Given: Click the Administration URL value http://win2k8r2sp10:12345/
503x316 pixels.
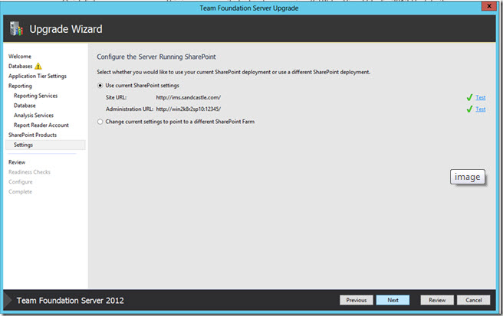Looking at the screenshot, I should 189,109.
